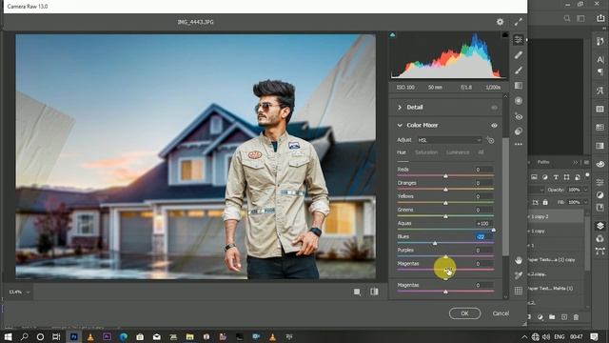Switch to the Paths tab
This screenshot has height=343, width=609.
coord(543,162)
